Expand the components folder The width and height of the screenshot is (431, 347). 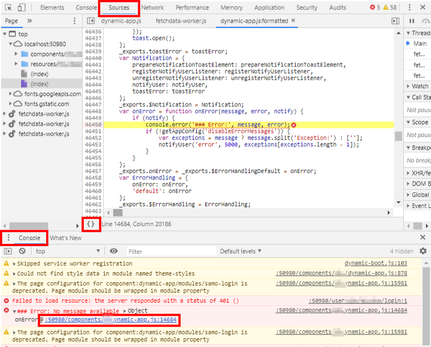[16, 54]
